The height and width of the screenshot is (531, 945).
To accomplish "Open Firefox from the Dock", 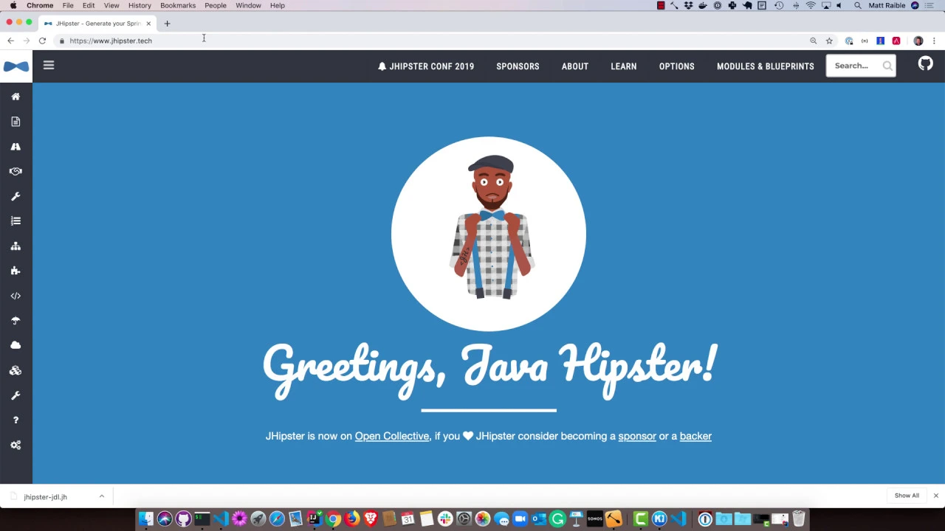I will coord(351,518).
